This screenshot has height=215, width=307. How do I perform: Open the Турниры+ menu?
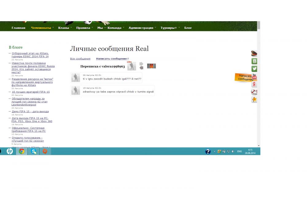click(x=169, y=28)
